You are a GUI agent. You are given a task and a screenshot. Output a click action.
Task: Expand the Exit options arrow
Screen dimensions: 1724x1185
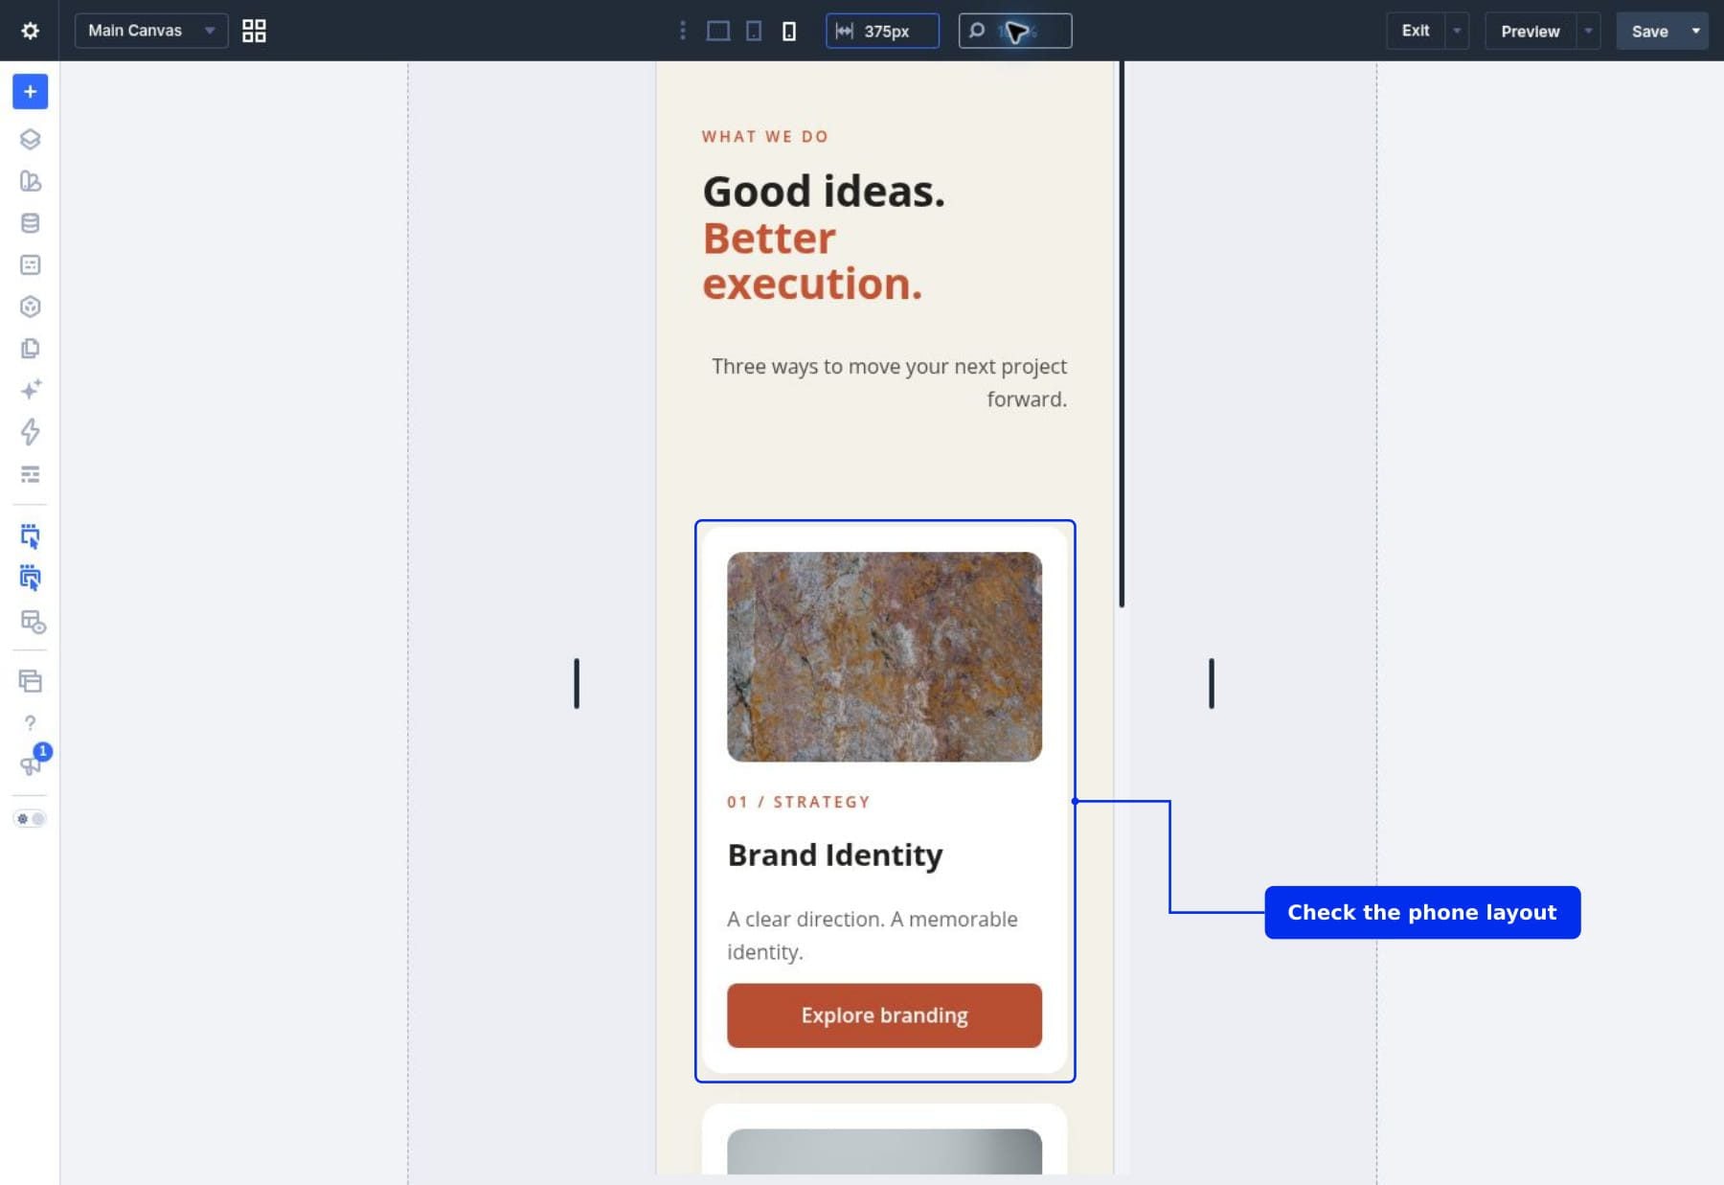[1457, 31]
